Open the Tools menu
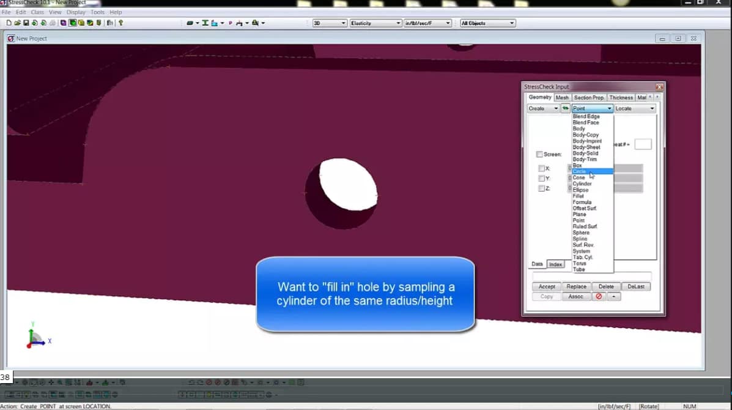This screenshot has height=410, width=732. click(x=97, y=12)
